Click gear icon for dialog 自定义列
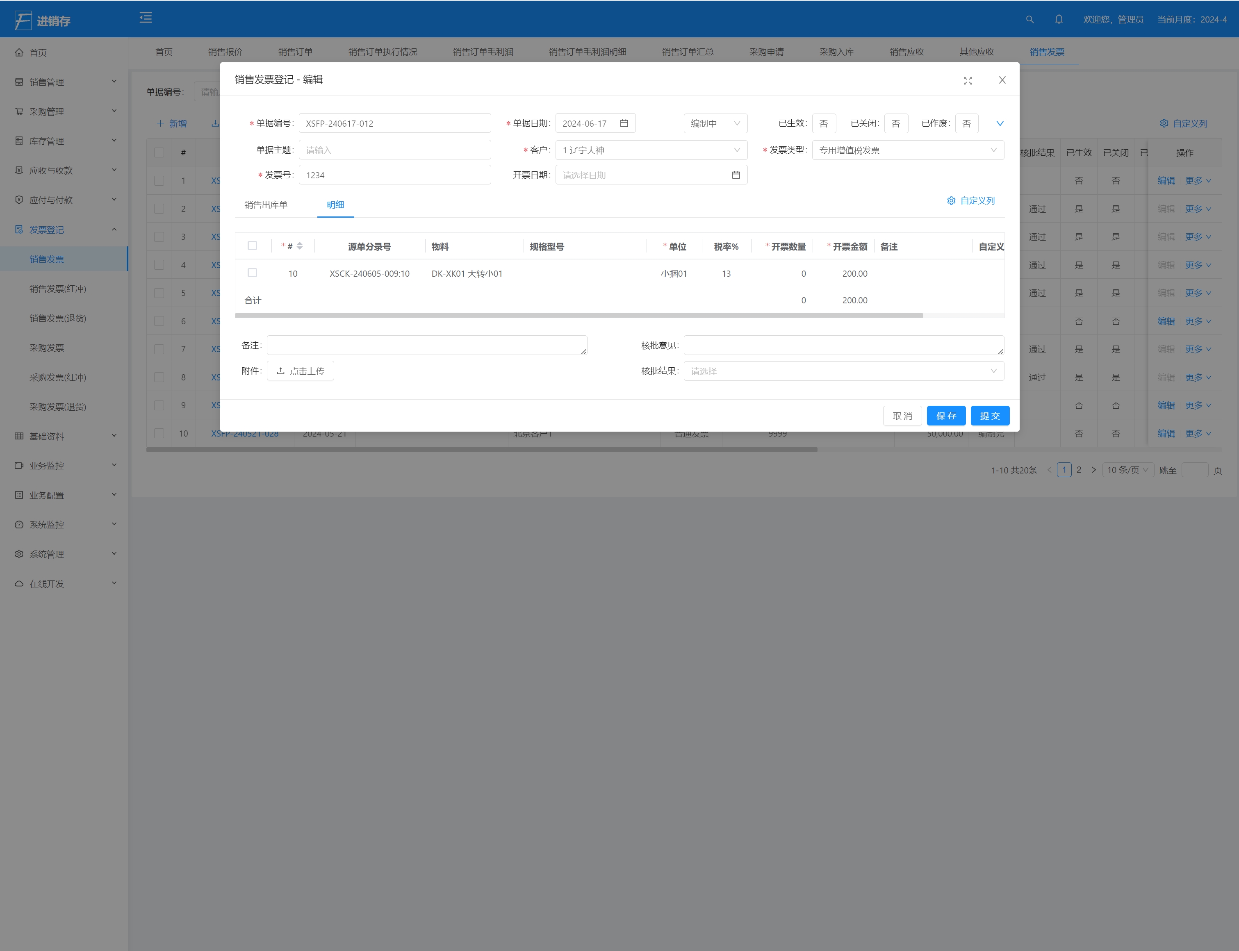 951,200
